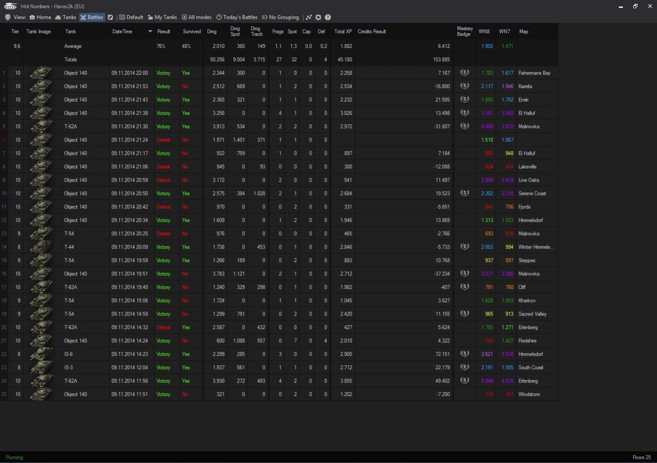The image size is (657, 463).
Task: Click mastery badge icon in Sacred Valley row
Action: point(464,314)
